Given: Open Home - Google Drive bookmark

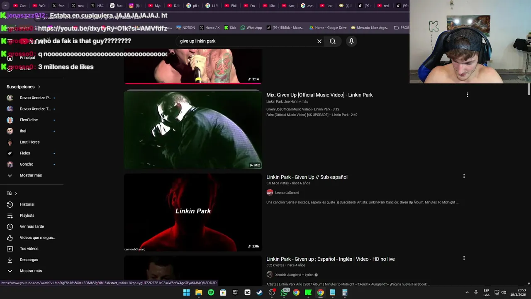Looking at the screenshot, I should (x=328, y=28).
